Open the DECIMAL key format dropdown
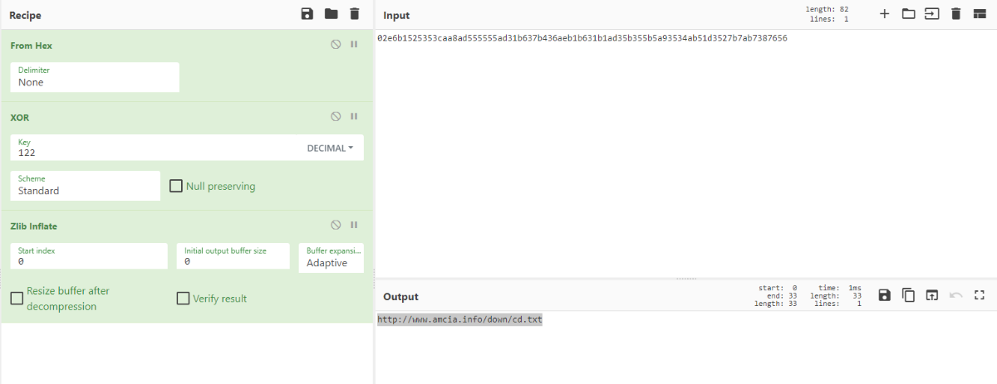This screenshot has height=384, width=997. click(x=330, y=148)
